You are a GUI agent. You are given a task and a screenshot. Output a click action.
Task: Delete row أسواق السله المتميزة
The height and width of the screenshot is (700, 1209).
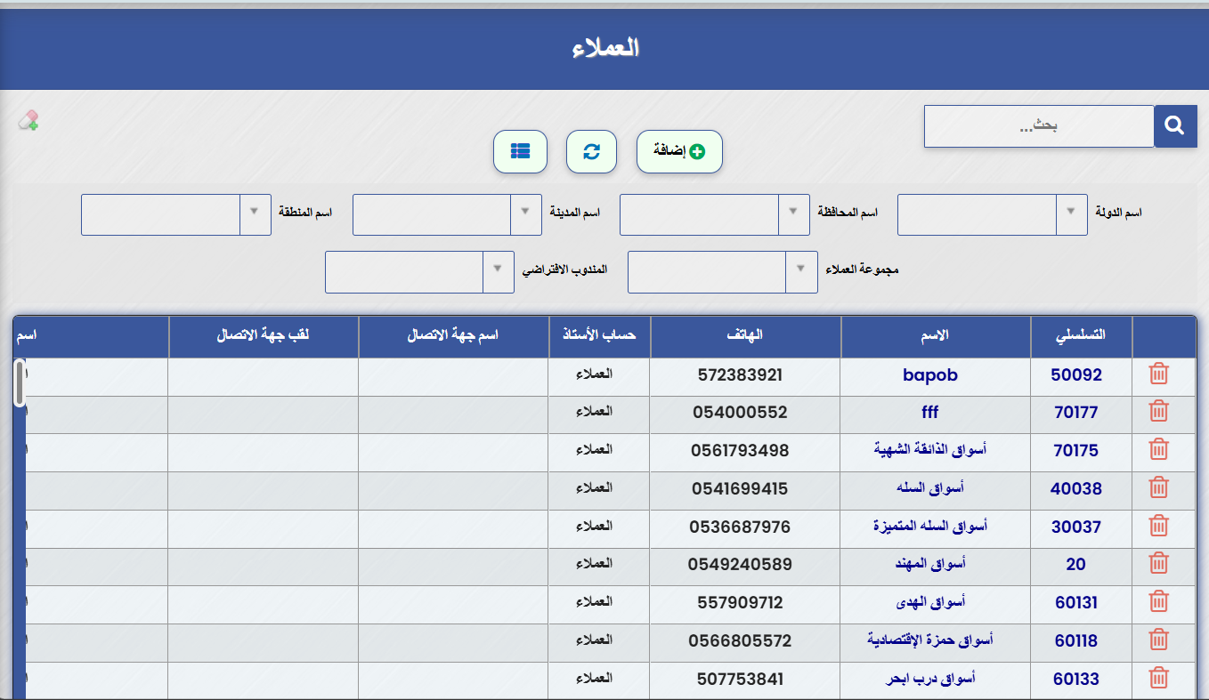1158,526
